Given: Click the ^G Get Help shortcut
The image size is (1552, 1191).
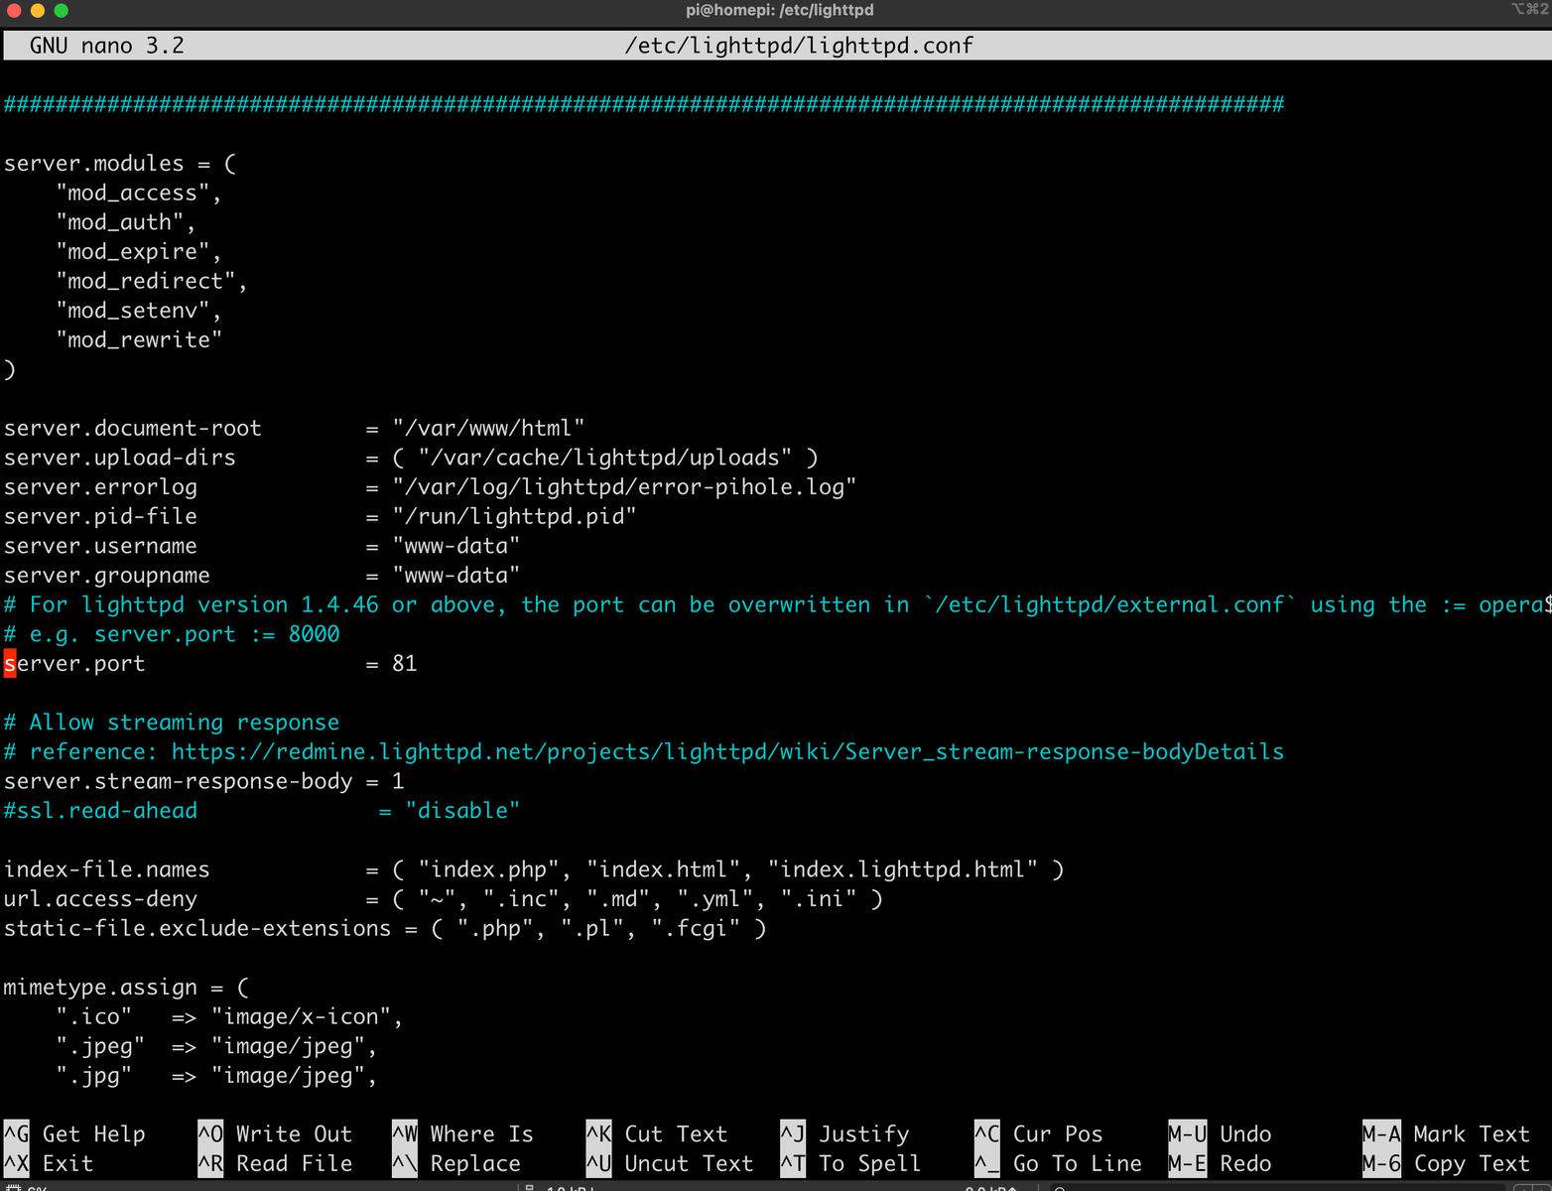Looking at the screenshot, I should (74, 1133).
